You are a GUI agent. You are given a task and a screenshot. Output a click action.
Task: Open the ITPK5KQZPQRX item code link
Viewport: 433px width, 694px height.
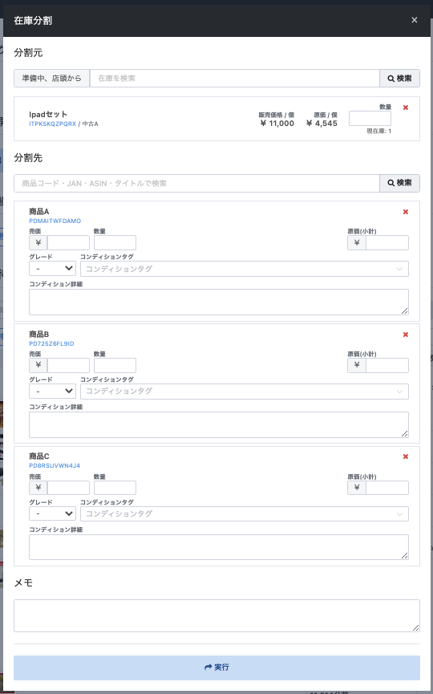pyautogui.click(x=53, y=124)
